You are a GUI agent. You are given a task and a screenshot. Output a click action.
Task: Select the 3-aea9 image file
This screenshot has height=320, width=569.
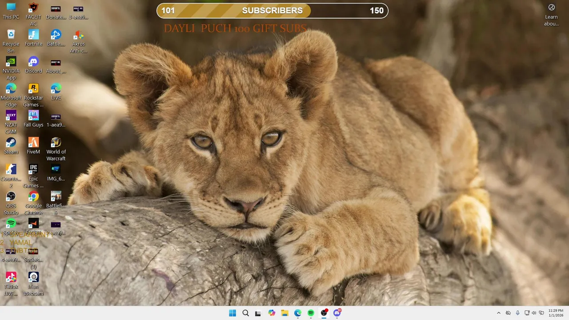[x=78, y=12]
